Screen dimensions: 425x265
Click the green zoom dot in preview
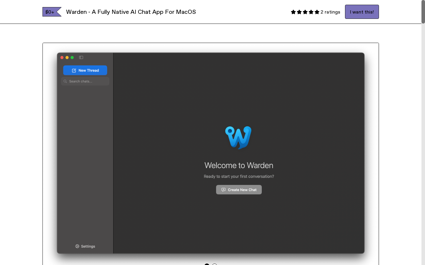72,57
